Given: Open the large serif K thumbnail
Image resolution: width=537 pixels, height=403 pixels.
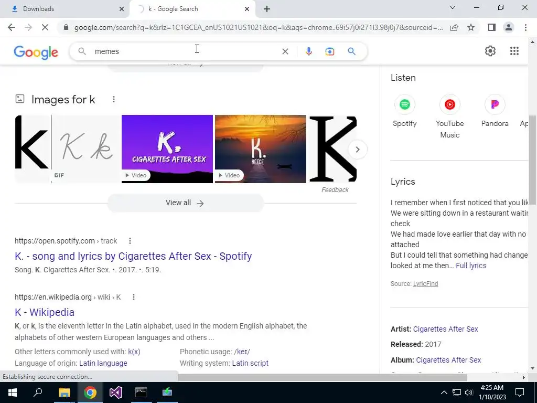Looking at the screenshot, I should (x=333, y=149).
